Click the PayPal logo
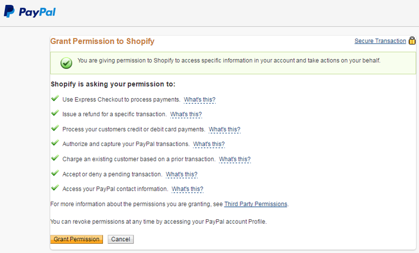 [x=30, y=12]
